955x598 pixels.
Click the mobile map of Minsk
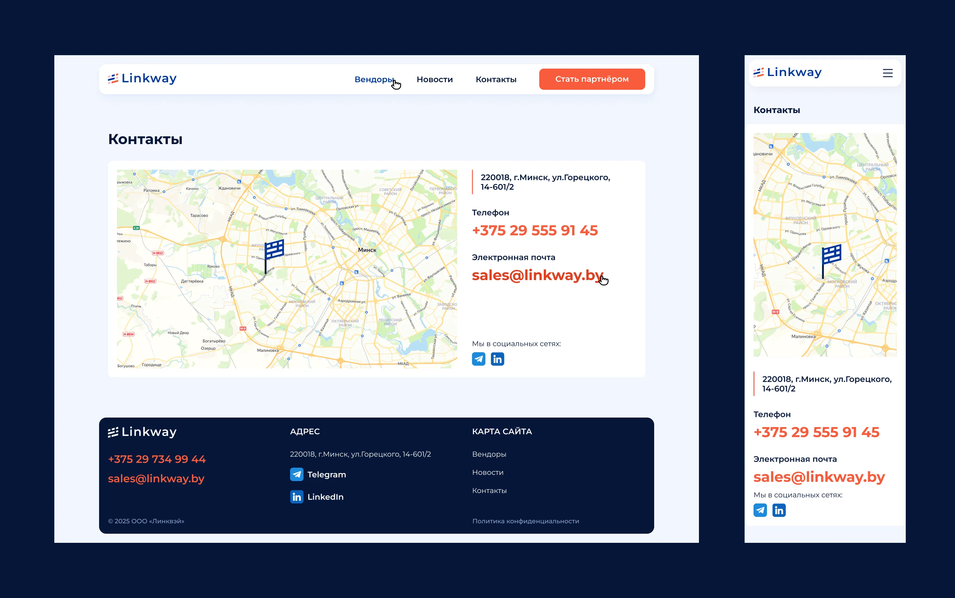pyautogui.click(x=825, y=245)
